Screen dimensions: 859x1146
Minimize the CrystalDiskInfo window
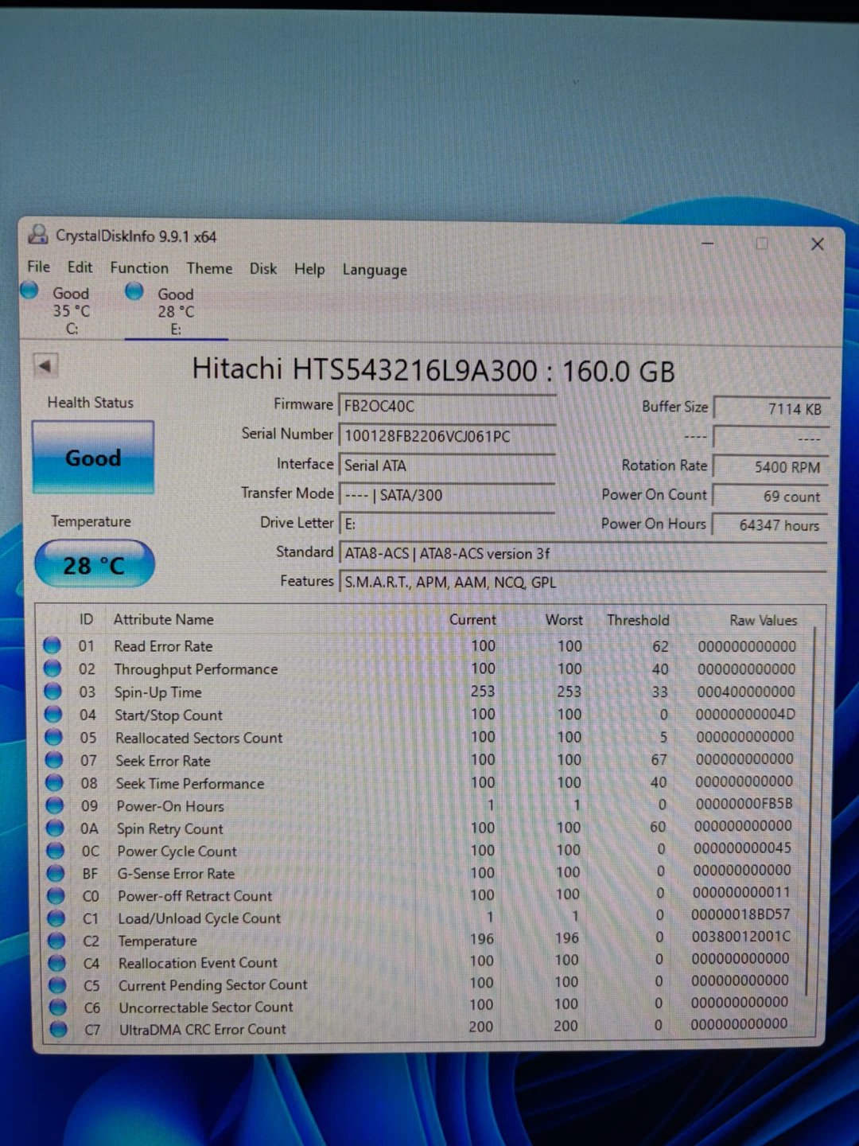[x=707, y=243]
